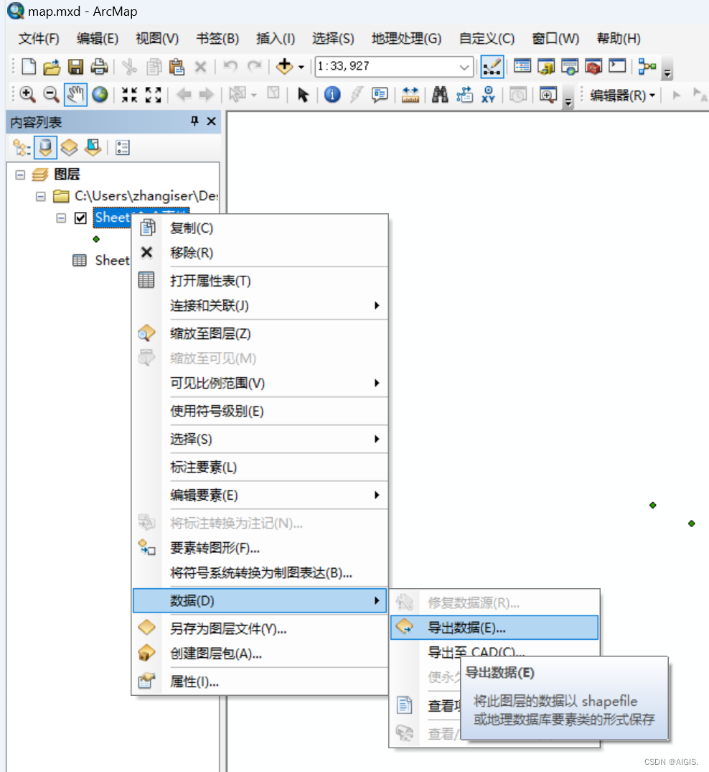709x772 pixels.
Task: Open the ArcToolbox red toolbox icon
Action: point(593,67)
